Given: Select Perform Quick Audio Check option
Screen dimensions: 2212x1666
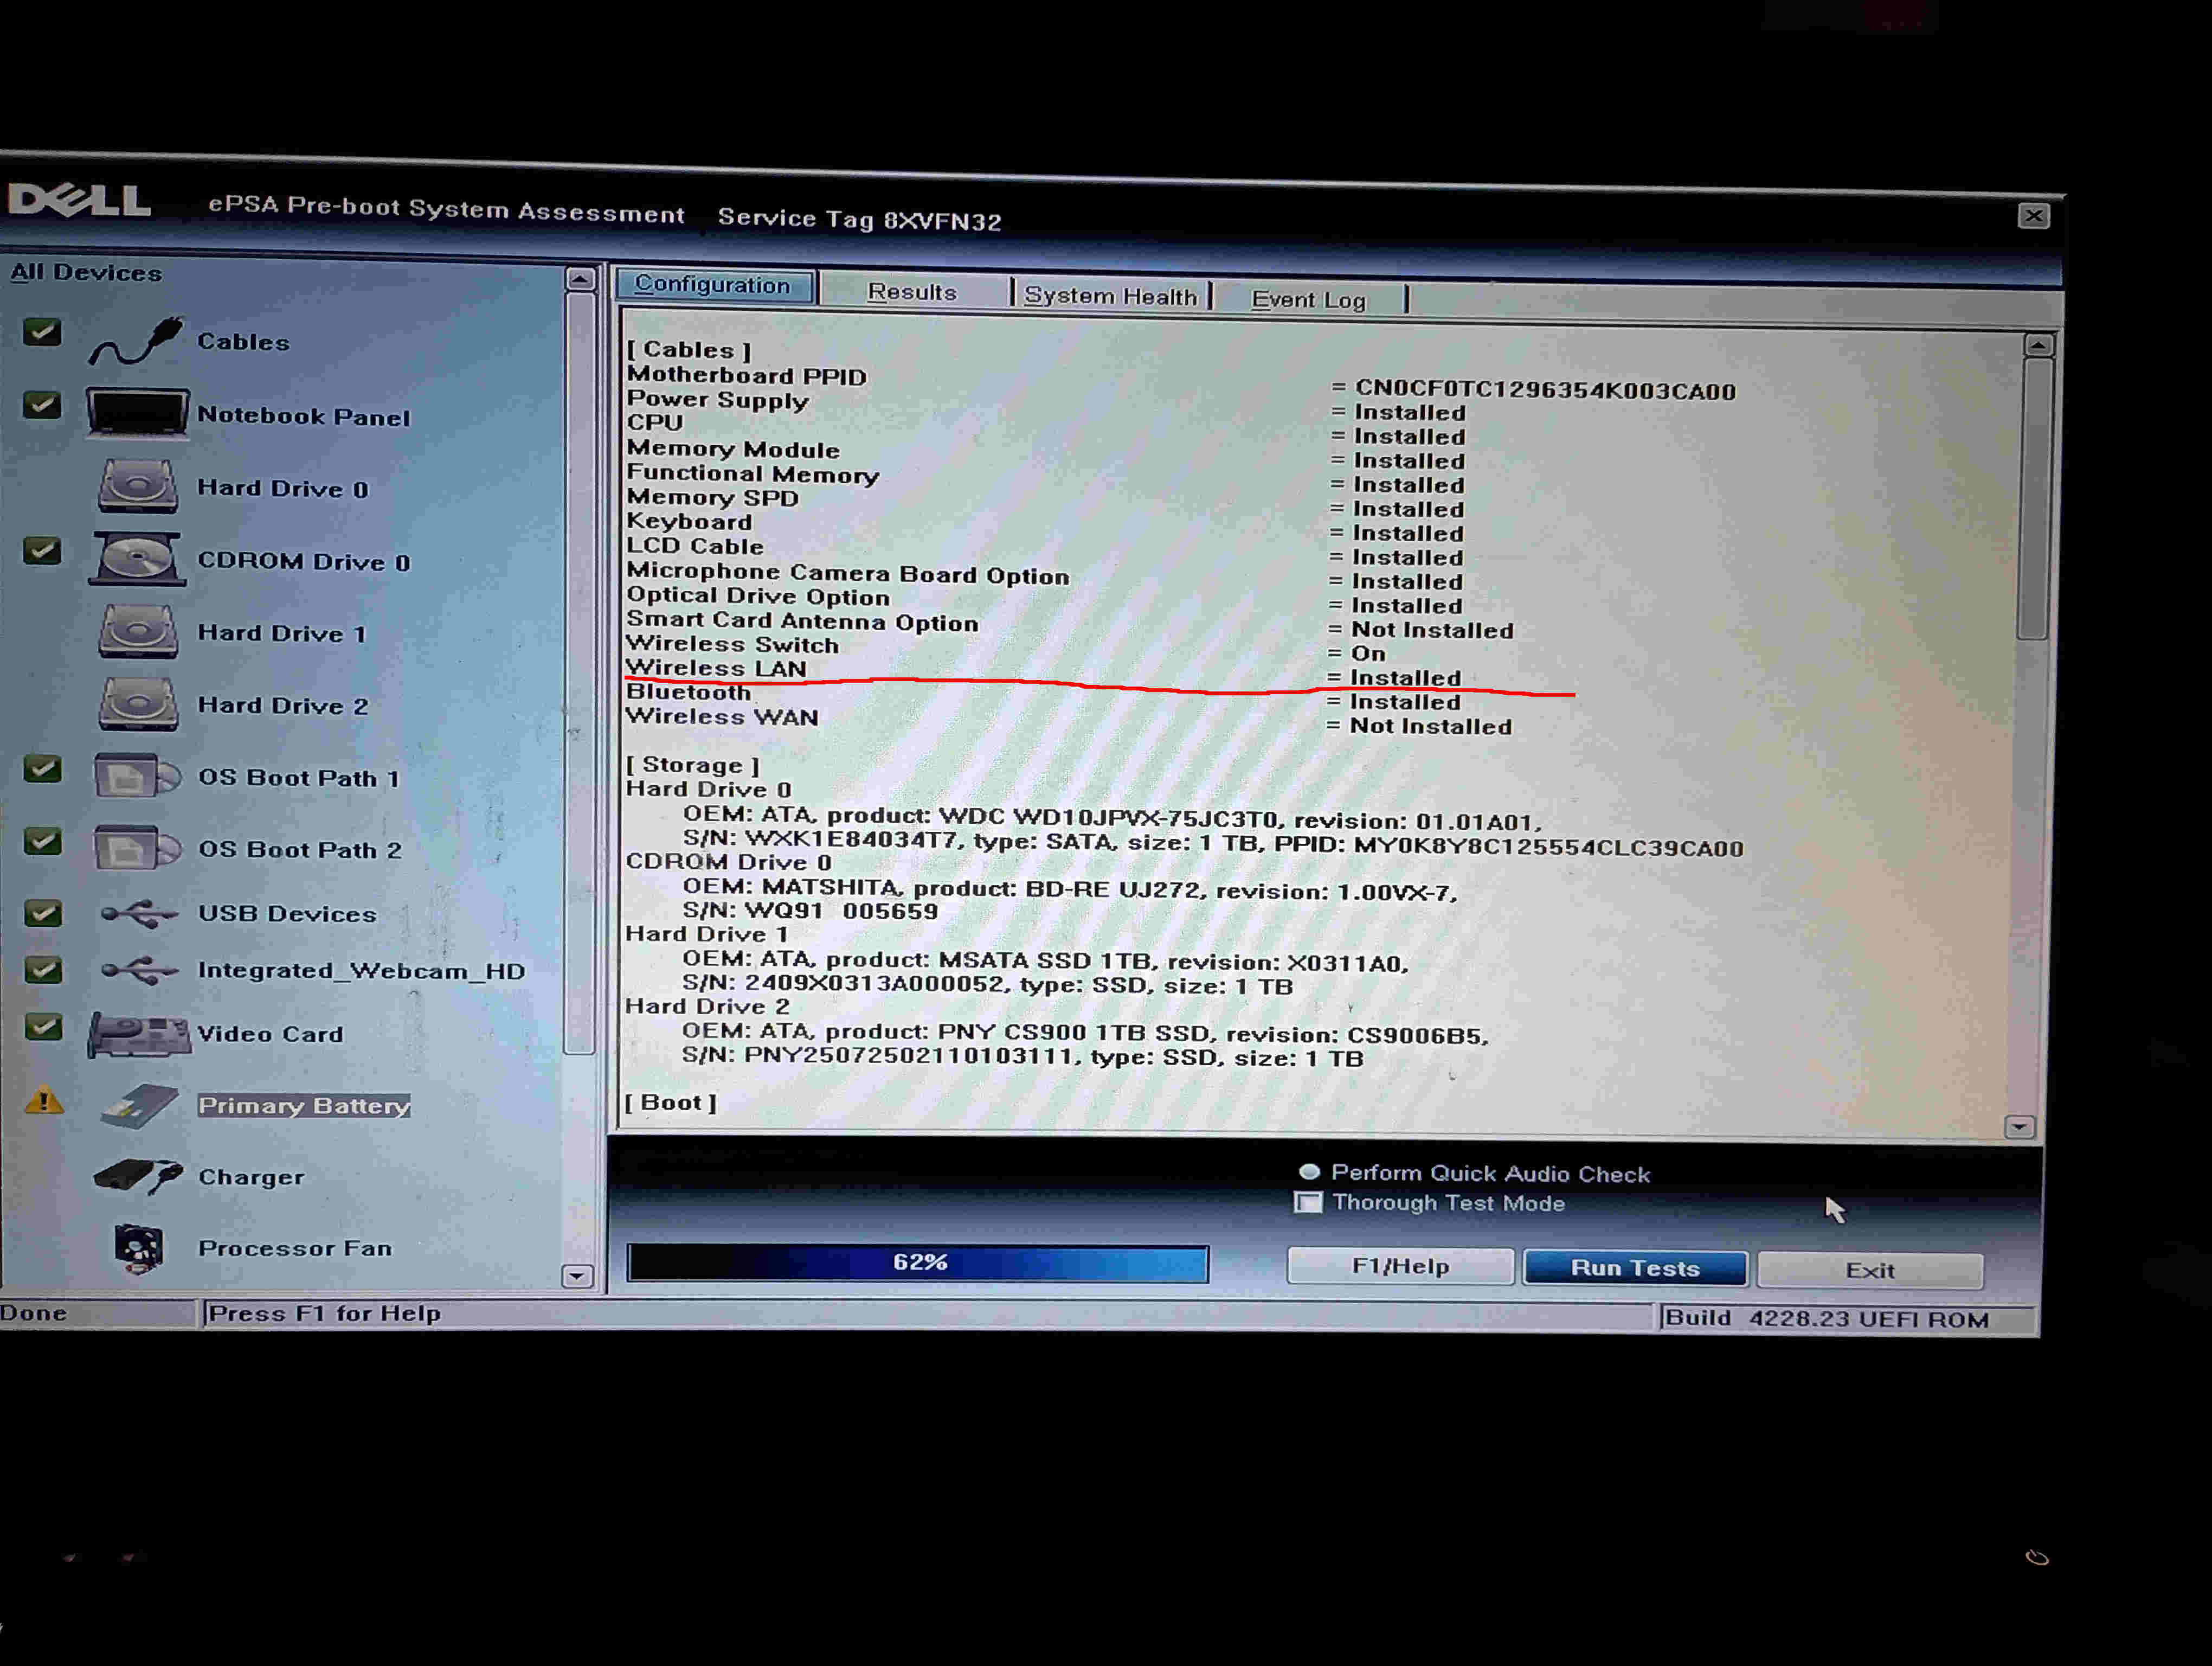Looking at the screenshot, I should click(1309, 1172).
